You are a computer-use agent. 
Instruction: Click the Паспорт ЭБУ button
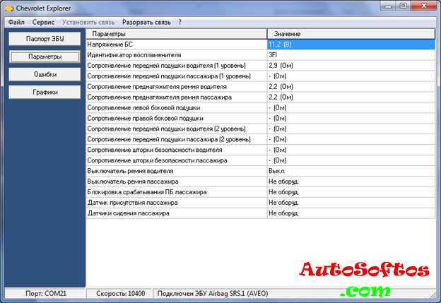(x=45, y=39)
